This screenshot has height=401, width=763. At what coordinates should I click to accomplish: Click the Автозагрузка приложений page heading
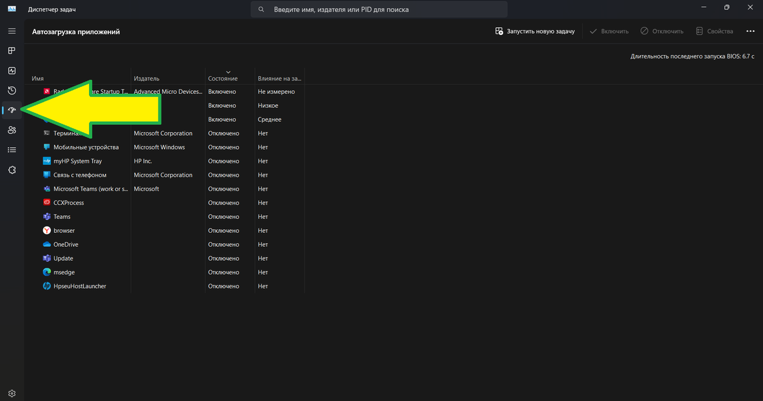76,31
